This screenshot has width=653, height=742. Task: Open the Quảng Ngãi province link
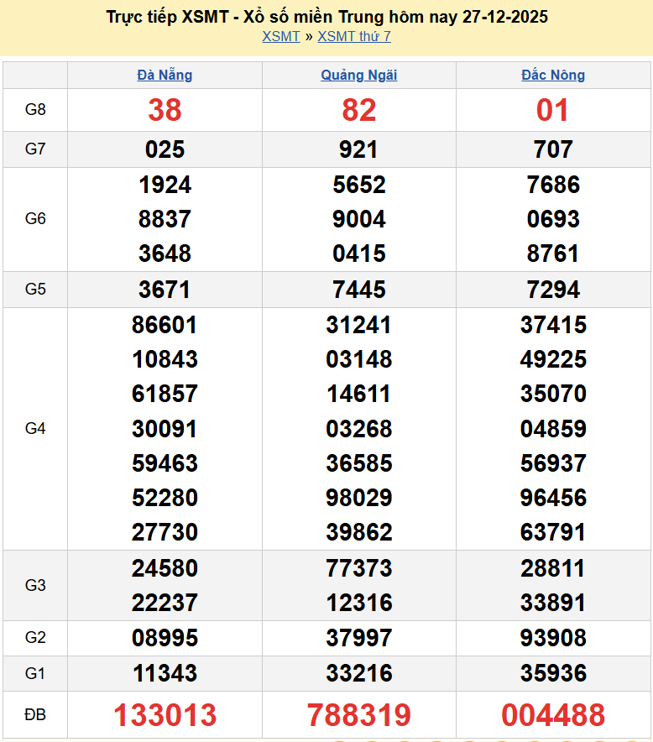pos(358,75)
